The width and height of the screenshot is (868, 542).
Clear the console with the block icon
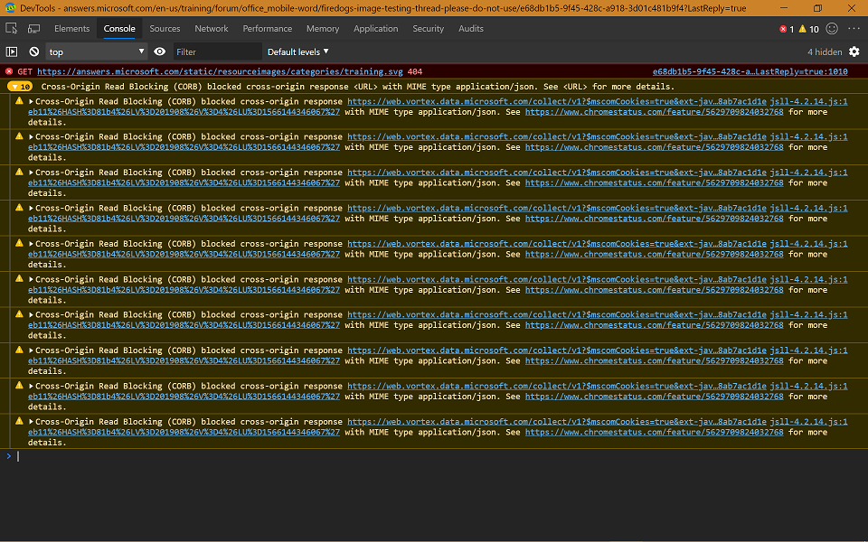click(x=34, y=51)
